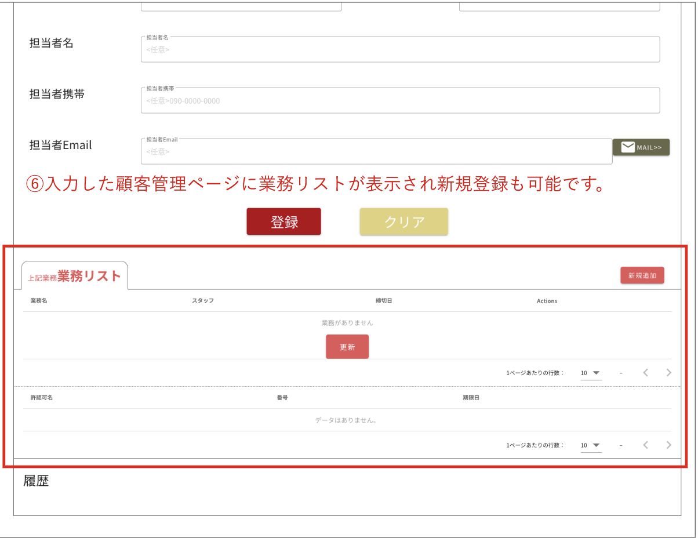Screen dimensions: 698x538
Task: Open the MAIL>> sender from the Email row
Action: point(641,147)
